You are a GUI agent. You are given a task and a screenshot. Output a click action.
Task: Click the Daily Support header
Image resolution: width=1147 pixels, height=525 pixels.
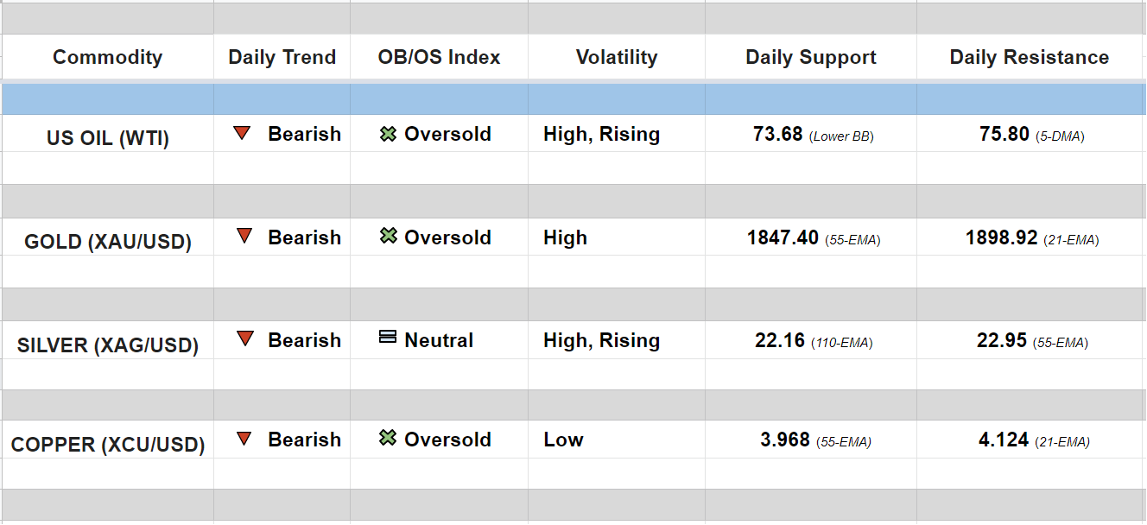[810, 58]
